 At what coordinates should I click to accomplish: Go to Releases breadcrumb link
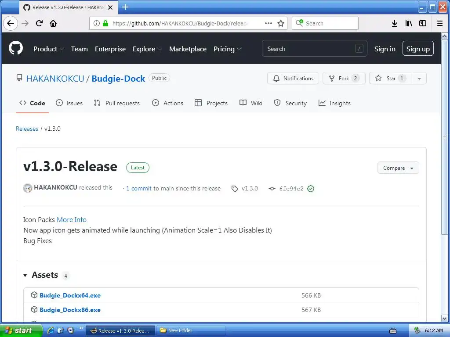pyautogui.click(x=27, y=129)
